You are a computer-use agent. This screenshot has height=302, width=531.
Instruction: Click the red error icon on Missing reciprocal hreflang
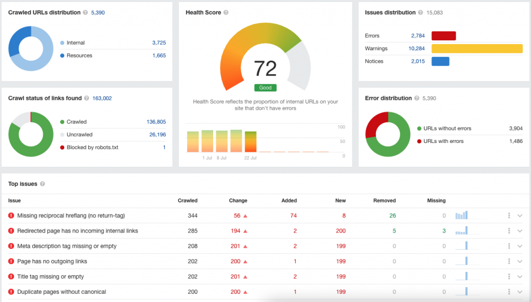click(x=11, y=216)
